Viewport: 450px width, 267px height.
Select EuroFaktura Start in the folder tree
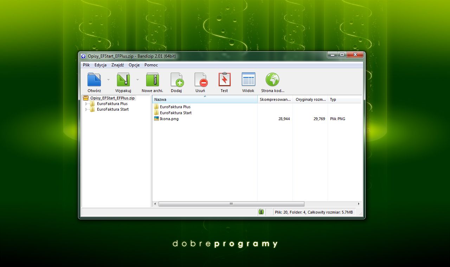(113, 109)
